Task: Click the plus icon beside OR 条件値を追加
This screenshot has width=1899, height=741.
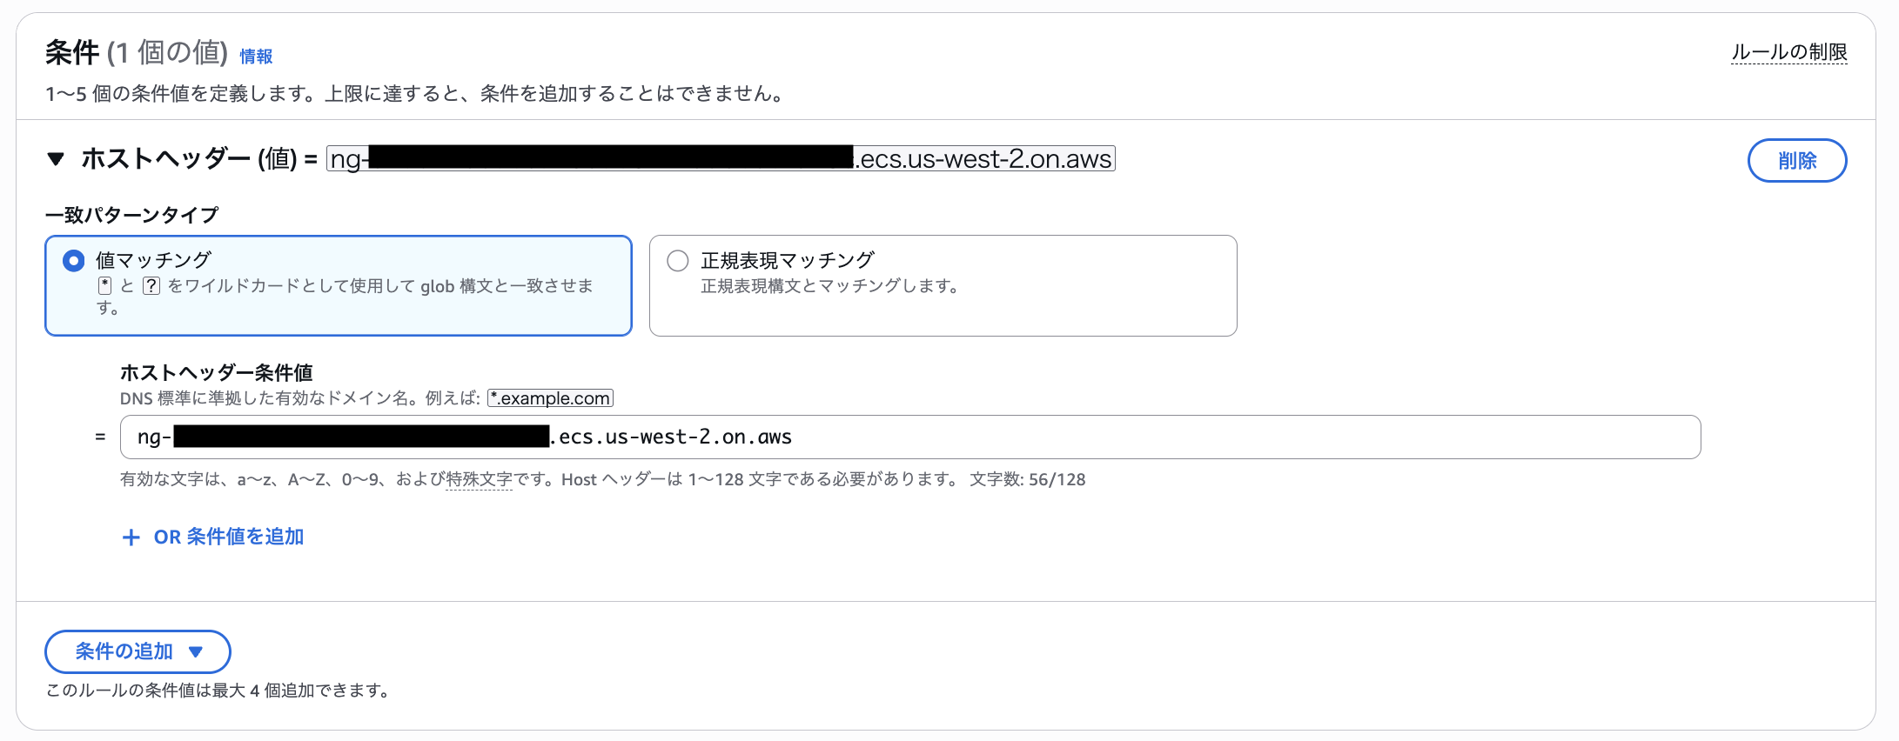Action: 131,537
